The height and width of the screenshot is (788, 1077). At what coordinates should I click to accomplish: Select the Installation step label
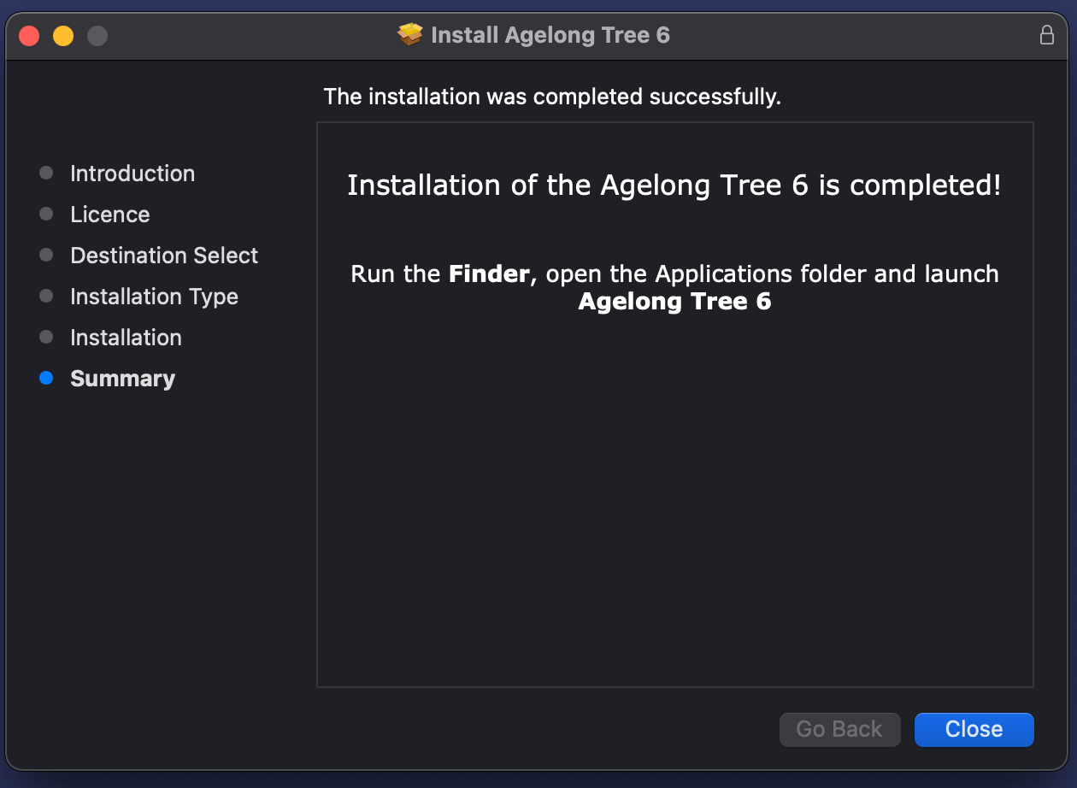pyautogui.click(x=126, y=338)
